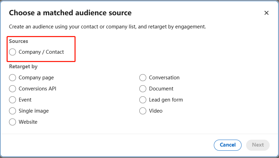
Task: Select the Lead gen form option
Action: point(143,100)
